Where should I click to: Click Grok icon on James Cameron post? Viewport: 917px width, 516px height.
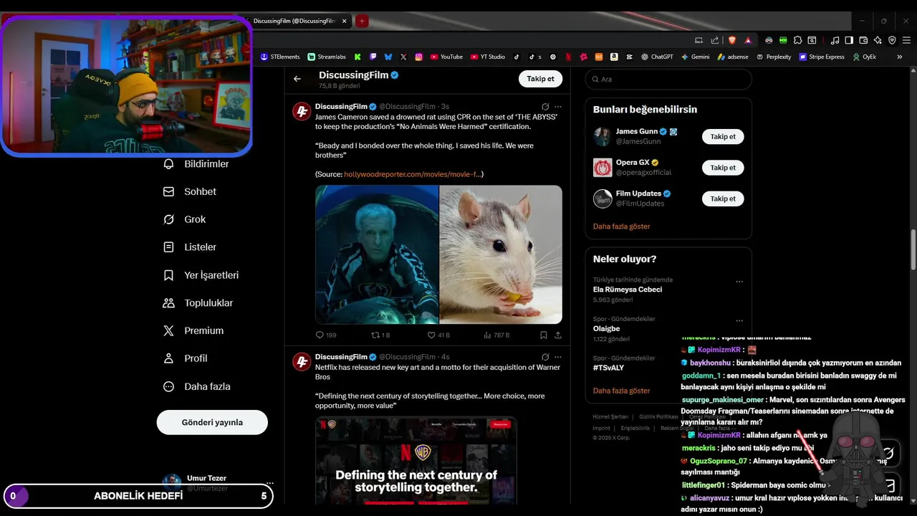click(x=545, y=107)
